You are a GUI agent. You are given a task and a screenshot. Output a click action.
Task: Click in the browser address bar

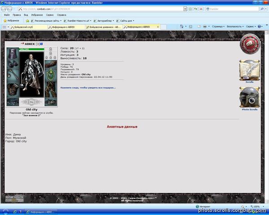coord(100,9)
